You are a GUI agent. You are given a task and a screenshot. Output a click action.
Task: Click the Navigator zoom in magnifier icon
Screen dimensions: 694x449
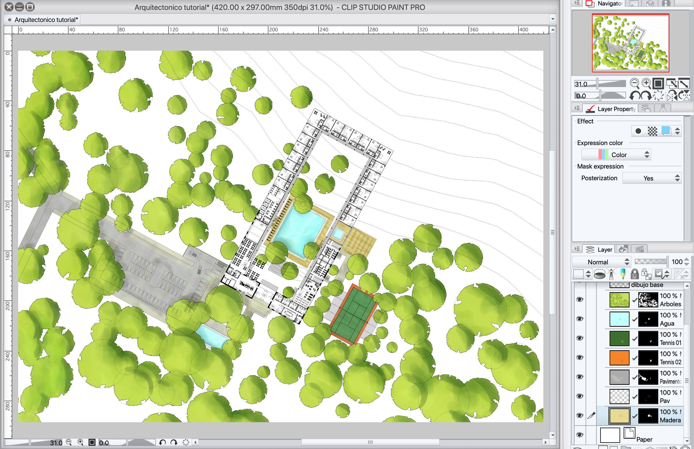pyautogui.click(x=646, y=84)
